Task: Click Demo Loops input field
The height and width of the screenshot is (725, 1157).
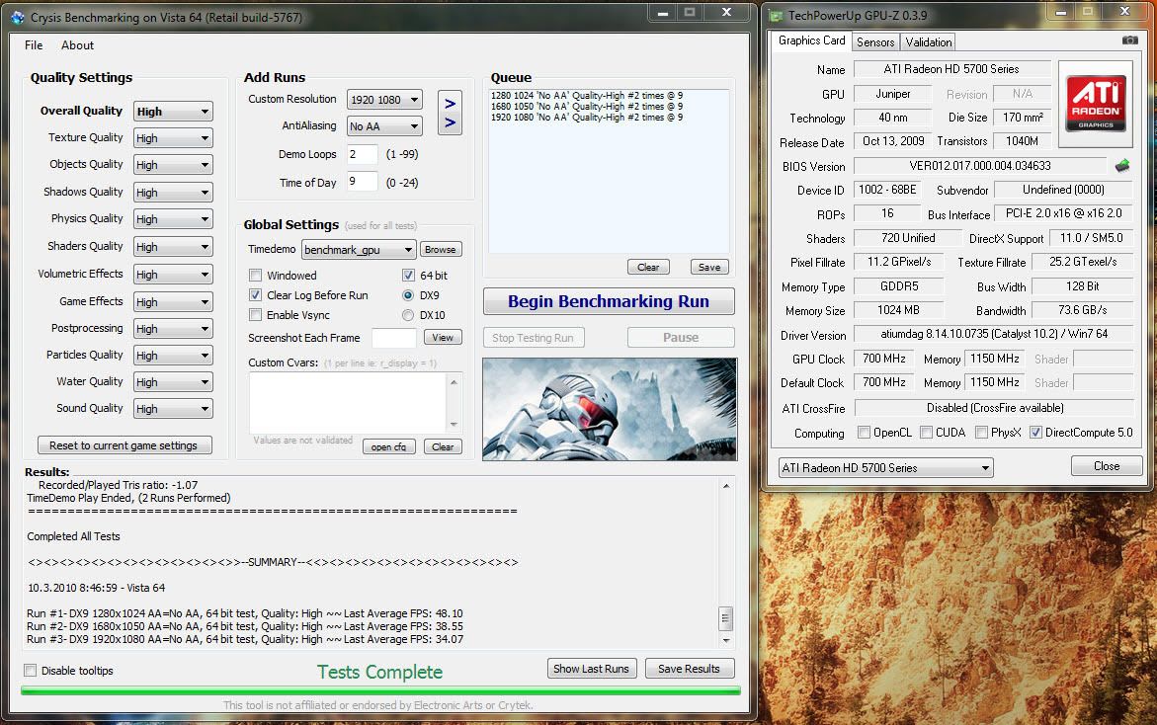Action: point(363,154)
